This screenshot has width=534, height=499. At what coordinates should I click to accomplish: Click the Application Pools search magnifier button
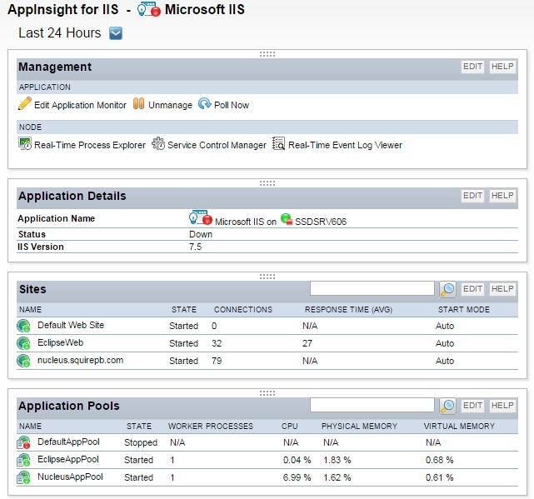pos(447,406)
